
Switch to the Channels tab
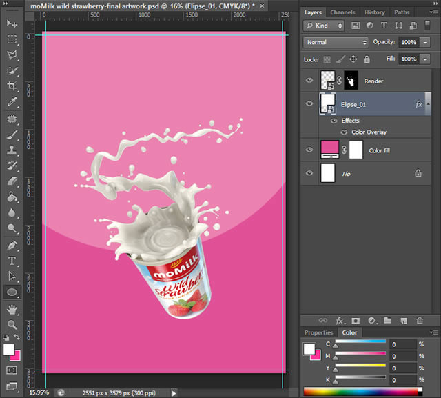coord(342,12)
